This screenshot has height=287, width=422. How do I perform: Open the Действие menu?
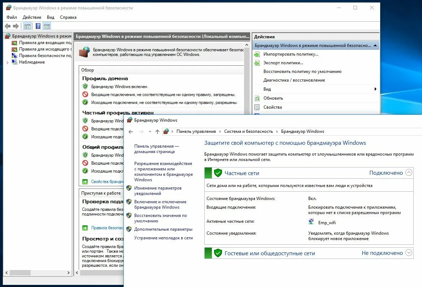coord(32,17)
